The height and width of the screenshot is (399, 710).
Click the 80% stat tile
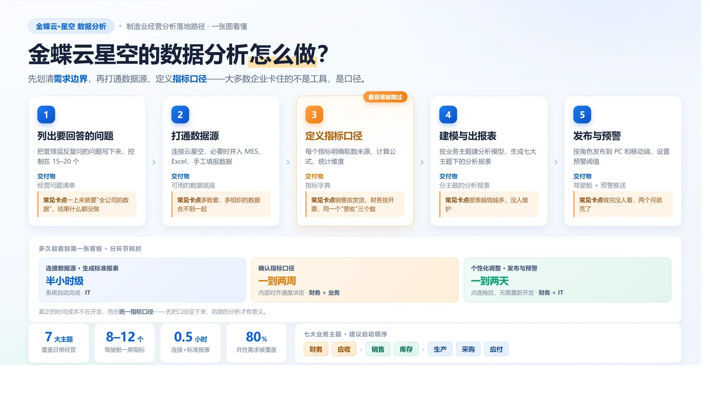pos(256,343)
